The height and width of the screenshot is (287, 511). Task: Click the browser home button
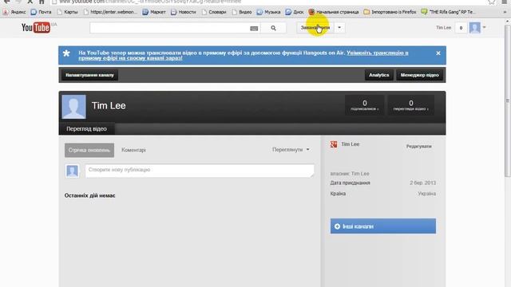[x=42, y=2]
